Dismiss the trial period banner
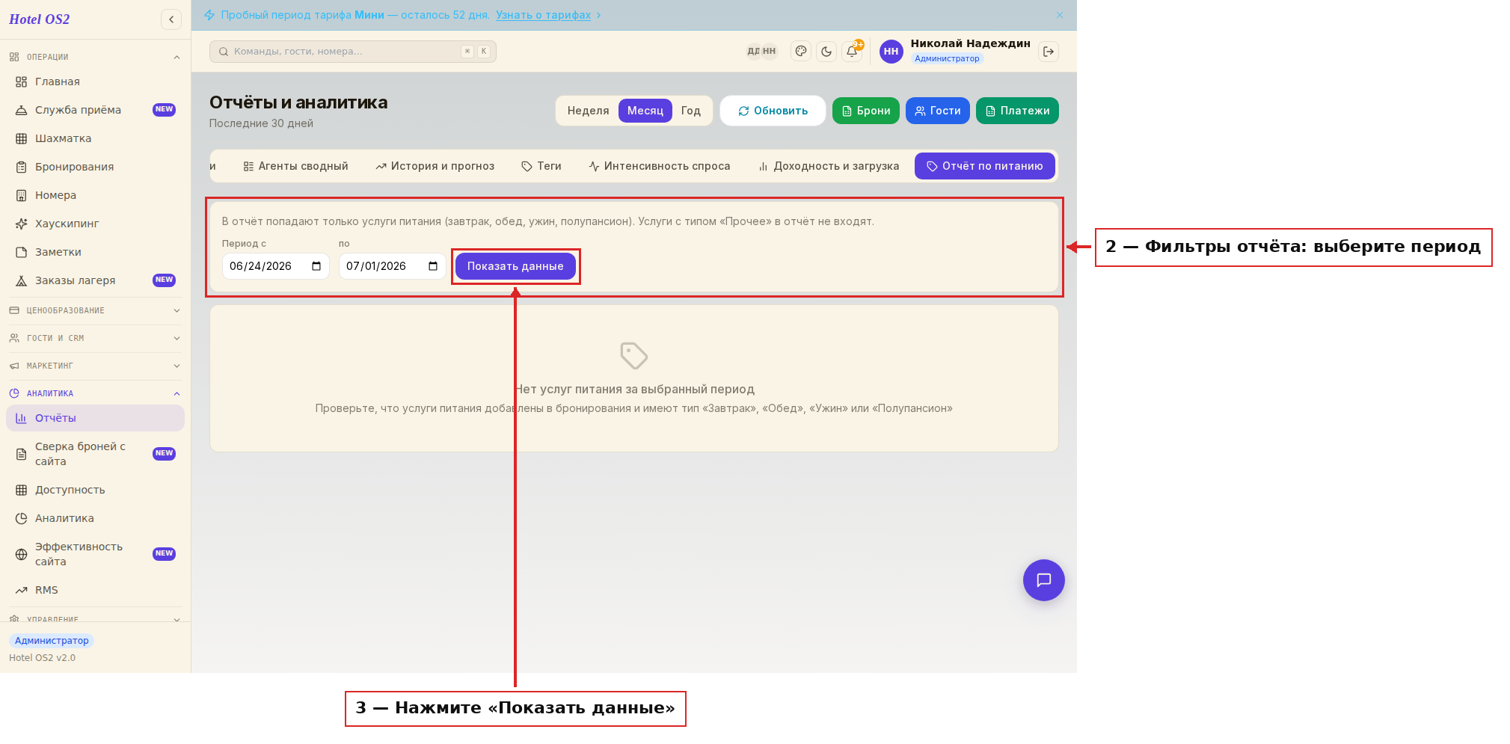 tap(1060, 15)
